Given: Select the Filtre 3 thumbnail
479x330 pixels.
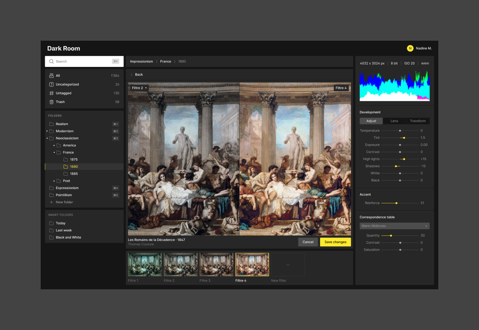Looking at the screenshot, I should (216, 265).
